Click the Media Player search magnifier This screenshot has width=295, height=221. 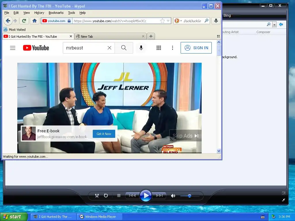269,24
